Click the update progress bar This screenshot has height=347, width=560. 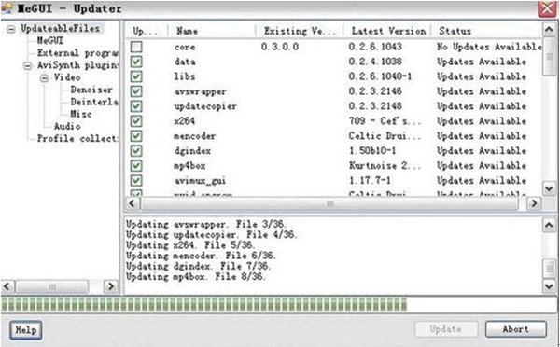(x=279, y=304)
